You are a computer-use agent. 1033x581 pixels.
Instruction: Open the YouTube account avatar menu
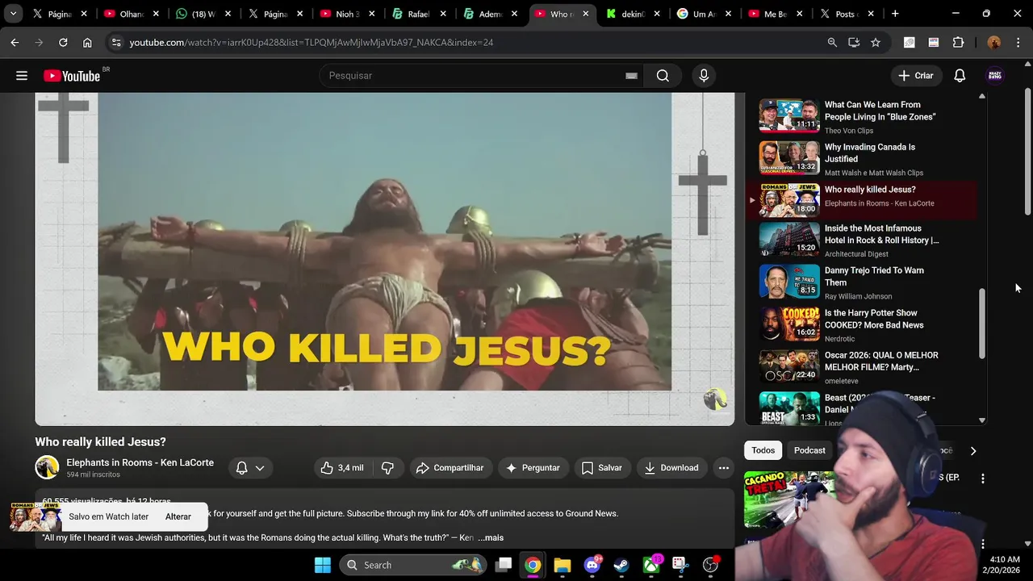[x=995, y=76]
